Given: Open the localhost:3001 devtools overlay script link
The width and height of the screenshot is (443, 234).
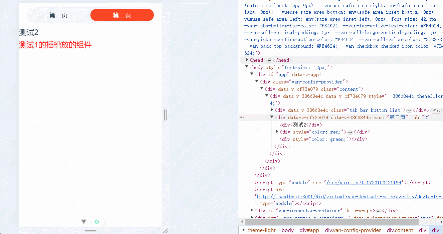Looking at the screenshot, I should [x=350, y=197].
